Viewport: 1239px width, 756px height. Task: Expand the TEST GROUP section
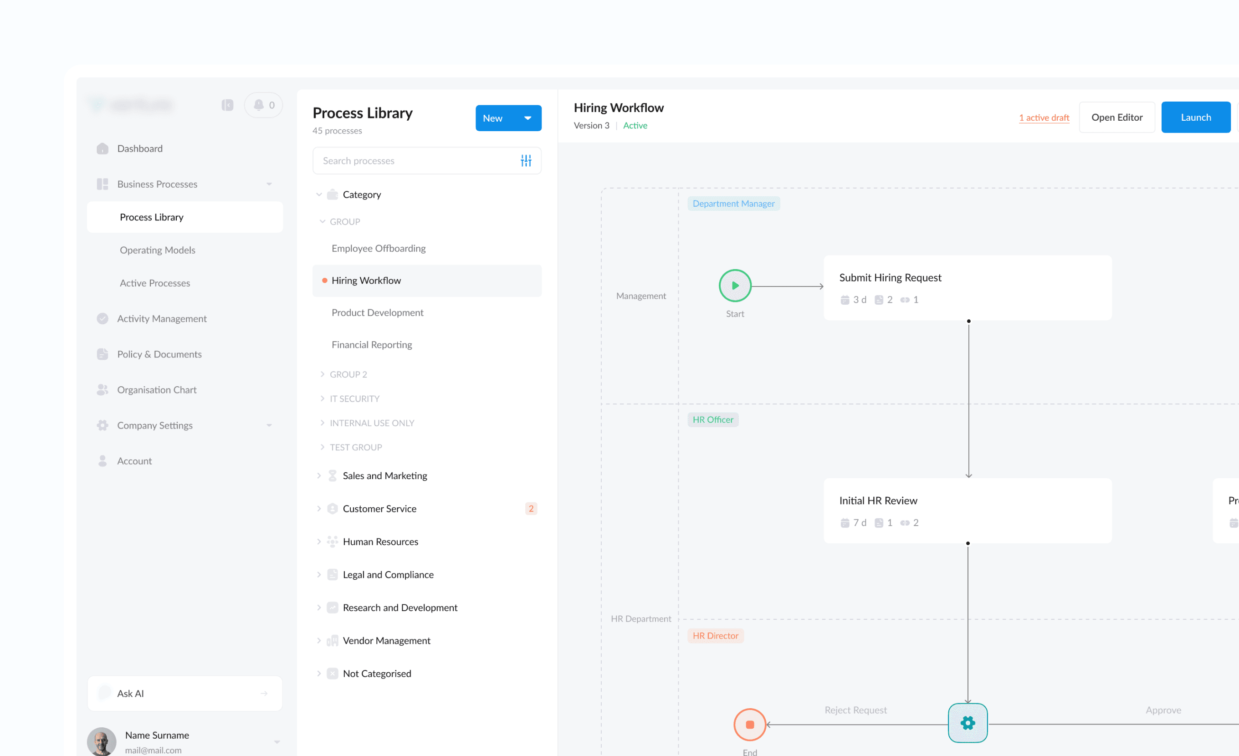point(323,447)
